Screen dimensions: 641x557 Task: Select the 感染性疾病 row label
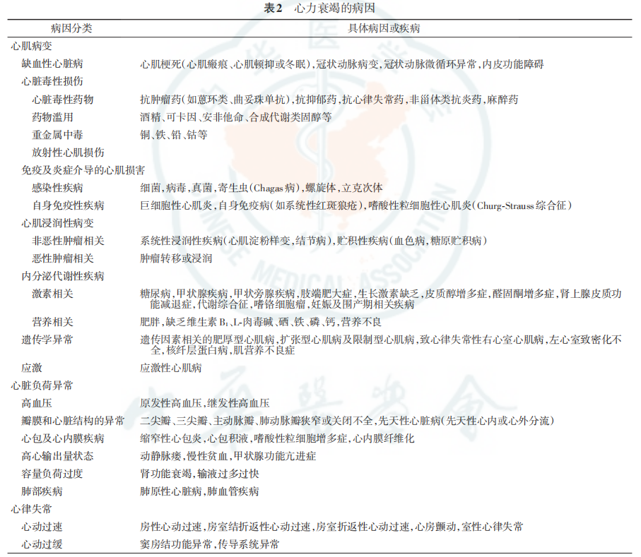[57, 187]
